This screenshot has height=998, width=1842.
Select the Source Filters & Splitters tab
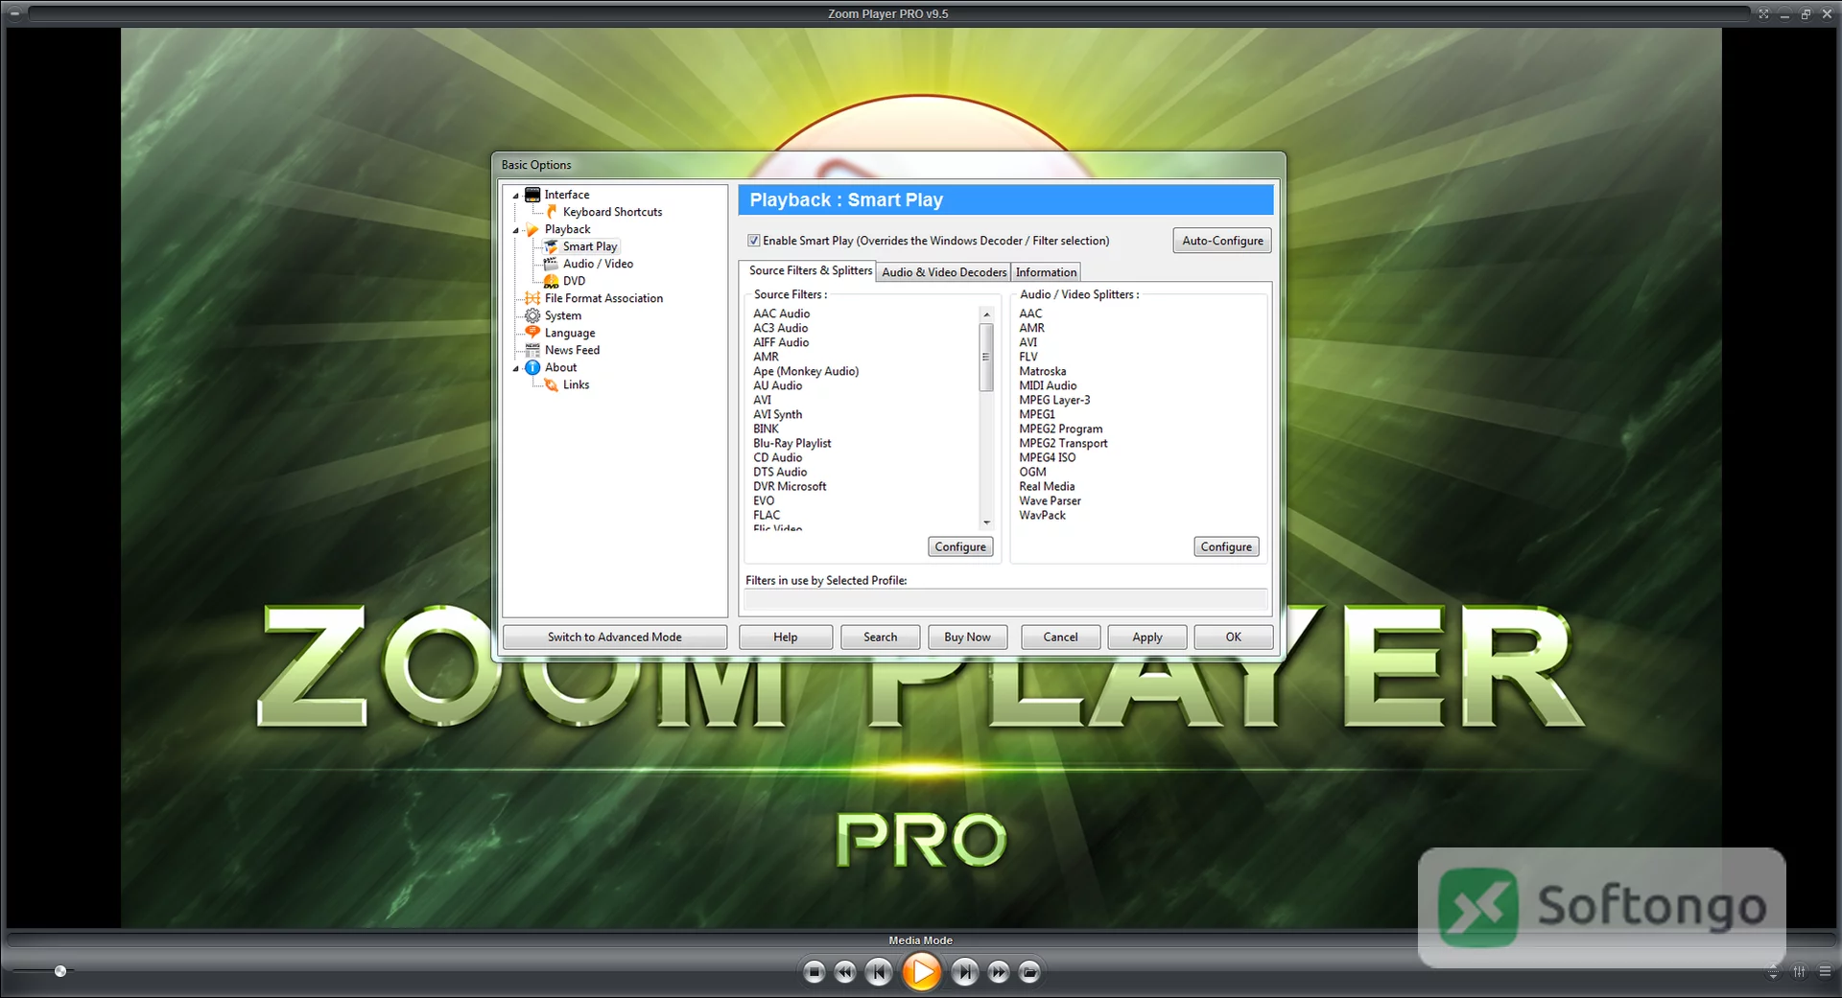pyautogui.click(x=810, y=270)
